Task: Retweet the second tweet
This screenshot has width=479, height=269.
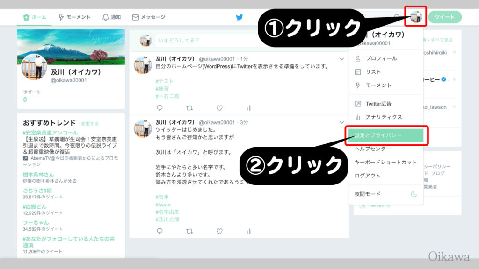Action: [x=189, y=231]
